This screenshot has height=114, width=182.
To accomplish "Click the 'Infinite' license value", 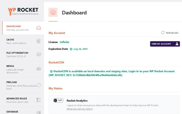I will pyautogui.click(x=64, y=42).
